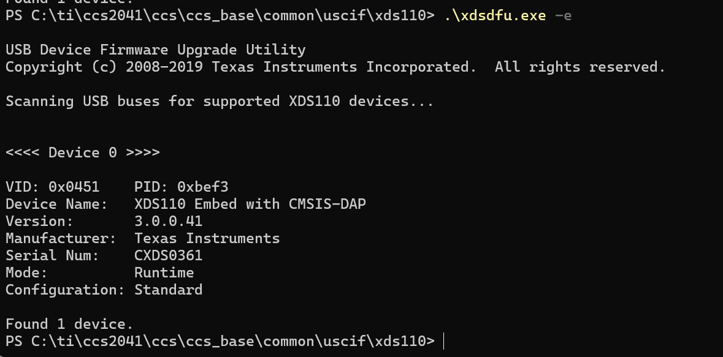This screenshot has width=723, height=357.
Task: Click the Found 1 device message
Action: 69,325
